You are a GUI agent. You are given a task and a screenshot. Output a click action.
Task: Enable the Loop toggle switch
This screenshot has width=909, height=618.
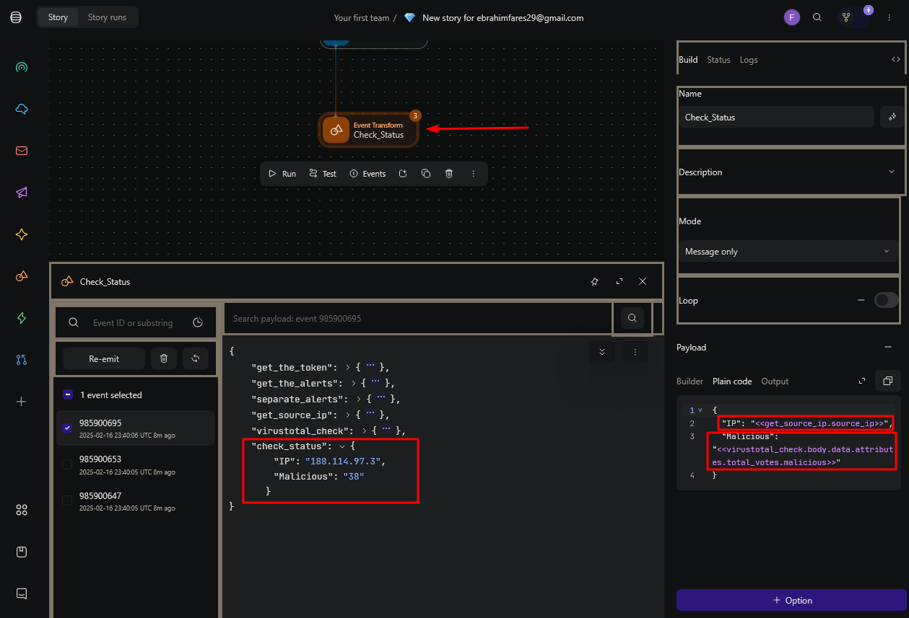pyautogui.click(x=886, y=300)
